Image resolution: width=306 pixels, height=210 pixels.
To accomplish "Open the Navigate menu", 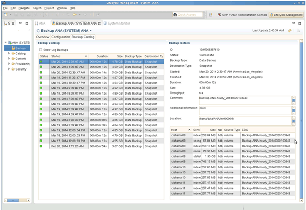I will pos(24,8).
